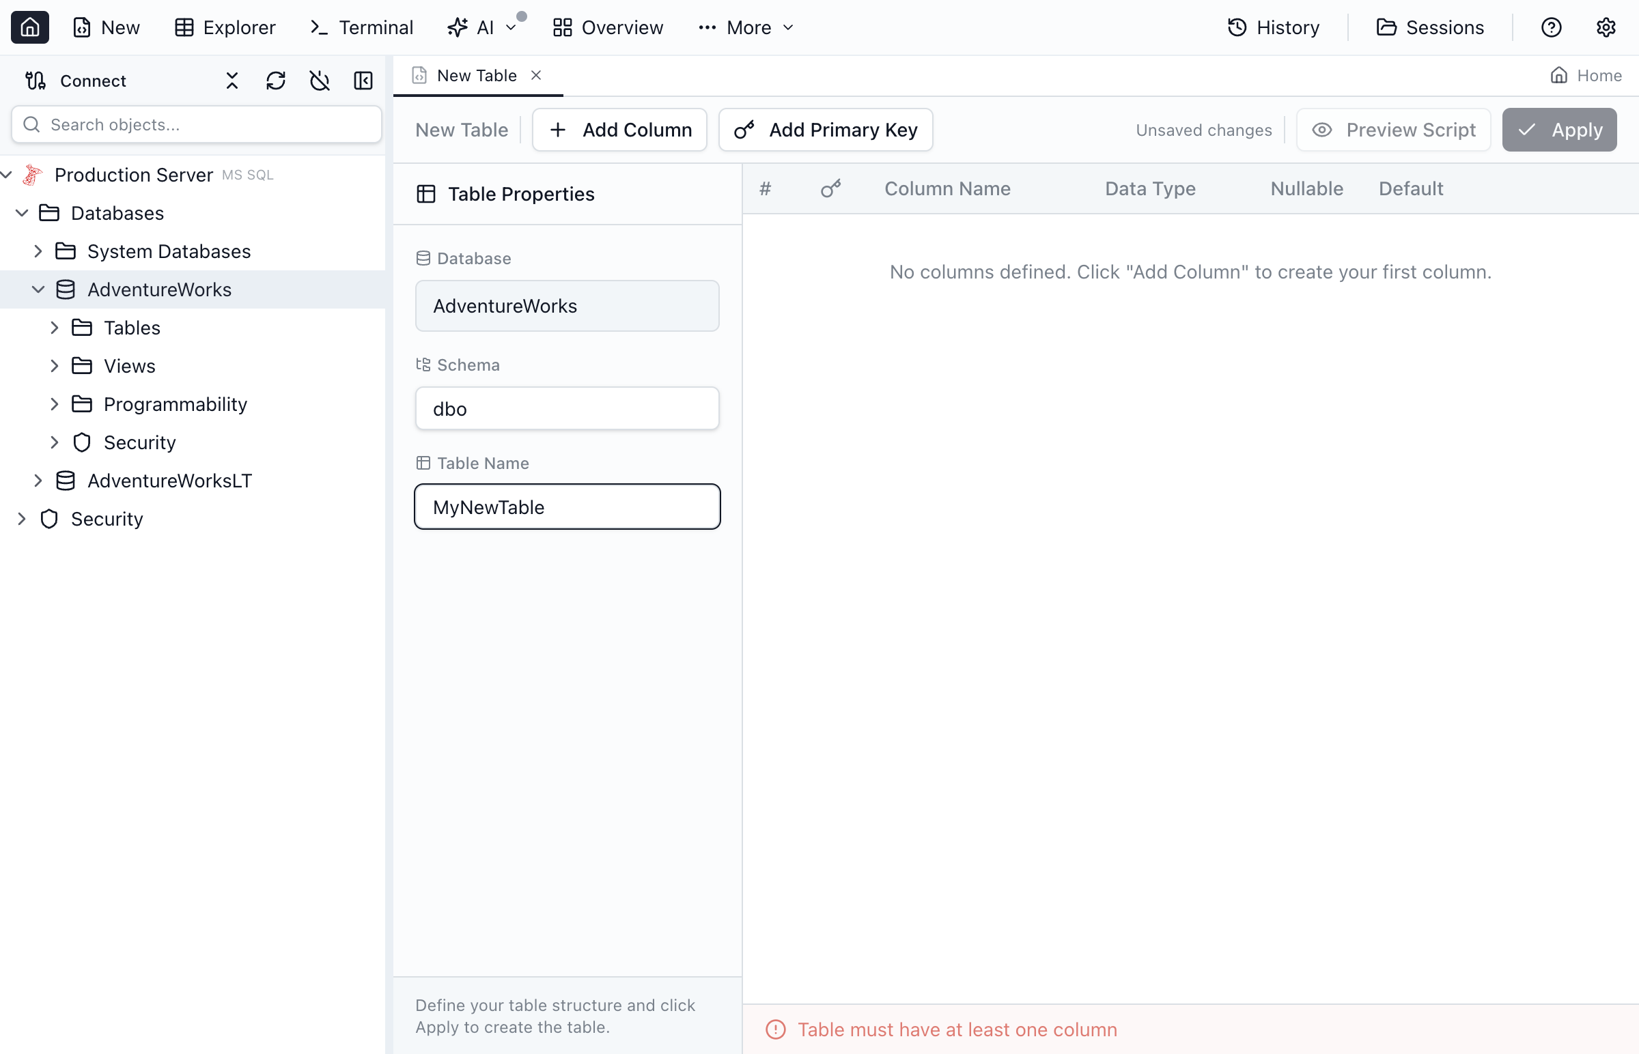Open the Terminal from the top bar
Image resolution: width=1639 pixels, height=1054 pixels.
[x=361, y=27]
